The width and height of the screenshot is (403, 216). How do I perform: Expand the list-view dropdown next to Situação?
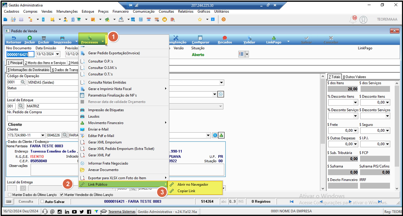click(x=247, y=54)
